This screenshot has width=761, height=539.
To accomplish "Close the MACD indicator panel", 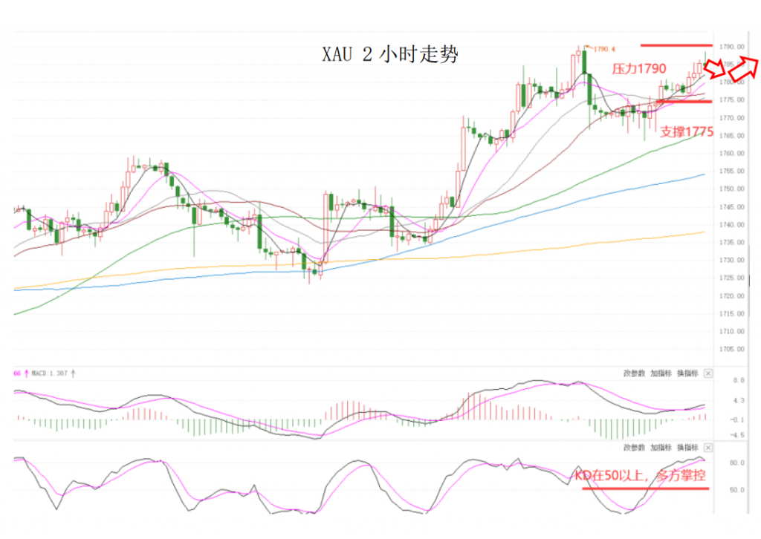I will click(708, 373).
